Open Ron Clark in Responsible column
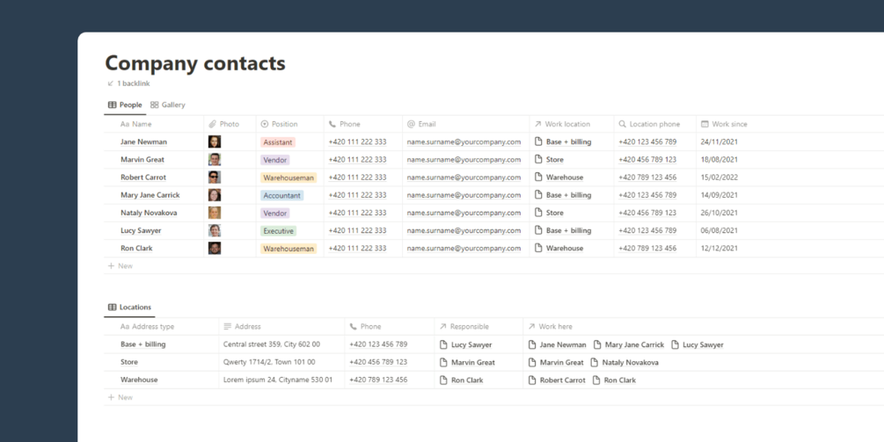This screenshot has height=442, width=884. click(x=461, y=380)
